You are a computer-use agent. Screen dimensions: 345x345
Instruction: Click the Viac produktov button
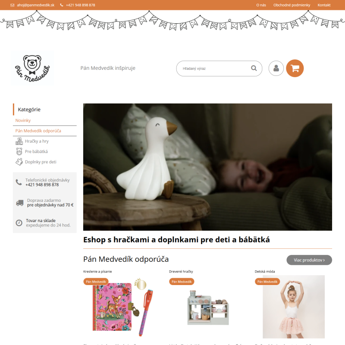309,260
